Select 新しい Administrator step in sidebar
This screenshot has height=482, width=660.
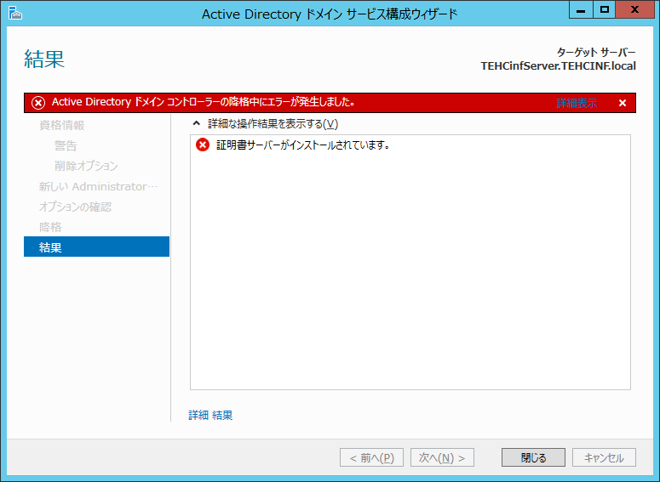point(98,186)
